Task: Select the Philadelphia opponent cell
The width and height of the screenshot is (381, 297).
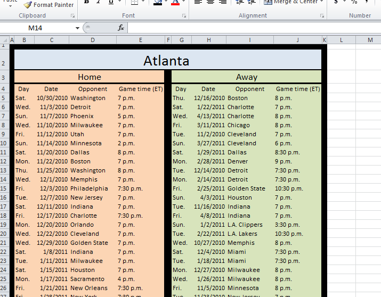Action: pos(93,188)
